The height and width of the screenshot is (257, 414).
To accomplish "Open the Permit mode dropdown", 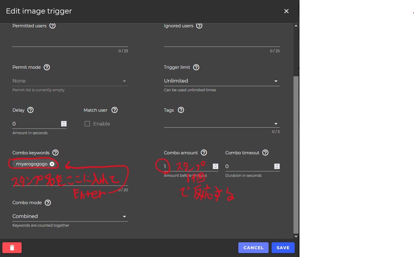I will (70, 81).
